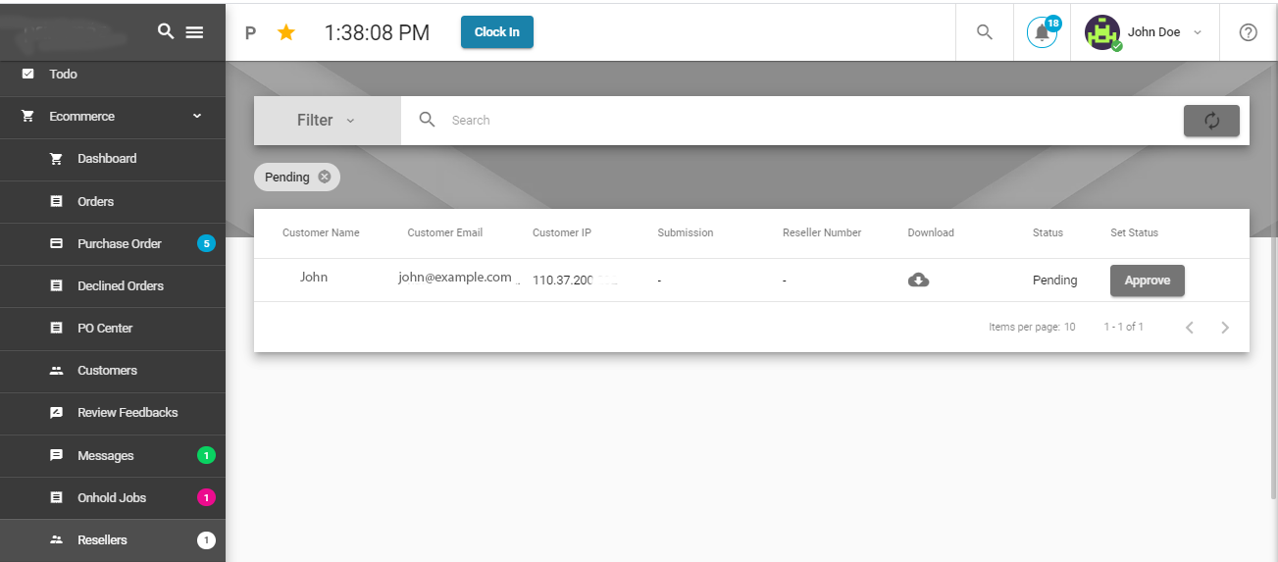Download John's submission via cloud icon
The width and height of the screenshot is (1278, 562).
918,281
